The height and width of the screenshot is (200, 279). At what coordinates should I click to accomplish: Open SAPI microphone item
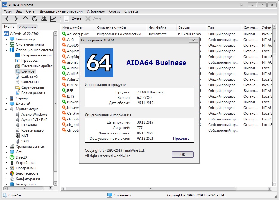(22, 141)
